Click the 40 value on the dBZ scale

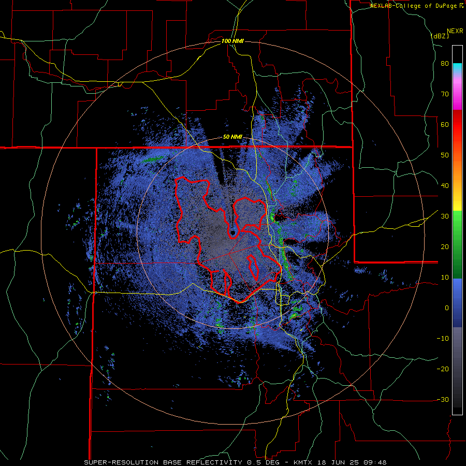tap(445, 186)
